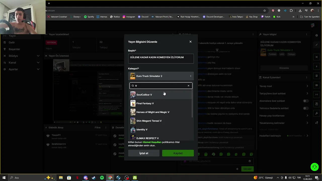322x181 pixels.
Task: Go to Başarılar in the left sidebar
Action: [x=14, y=49]
